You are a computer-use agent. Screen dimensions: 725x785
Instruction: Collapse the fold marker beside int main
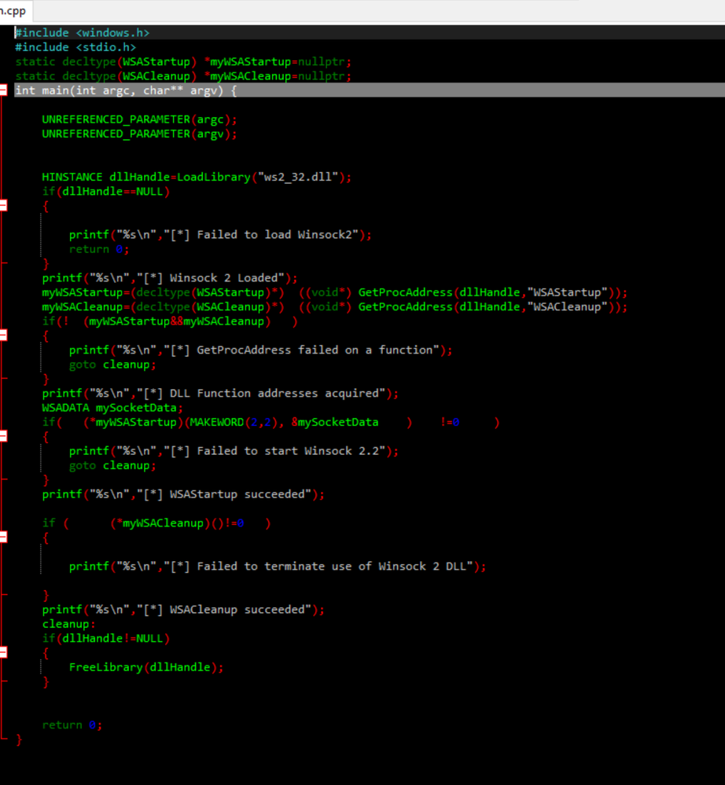click(x=3, y=90)
